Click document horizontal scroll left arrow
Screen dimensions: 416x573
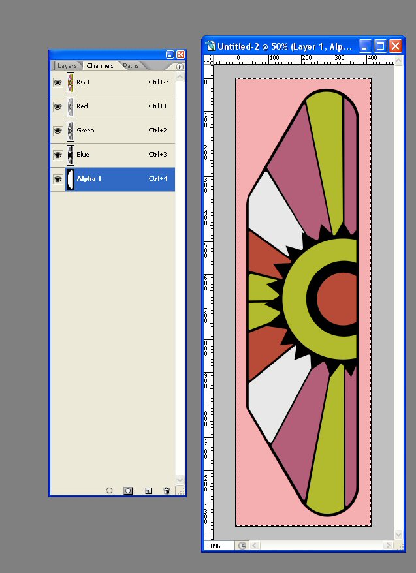255,546
